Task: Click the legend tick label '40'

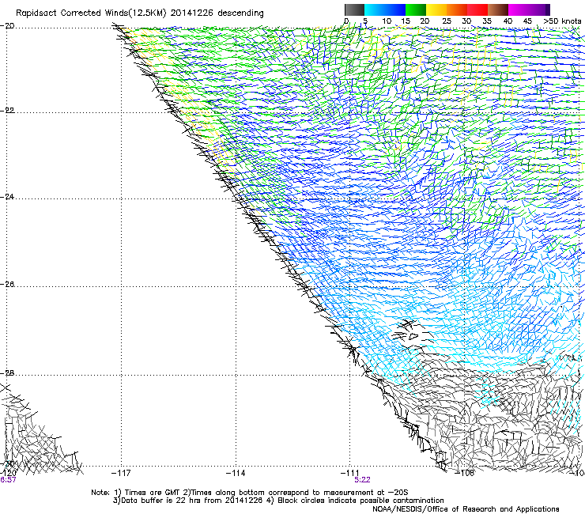Action: tap(508, 21)
